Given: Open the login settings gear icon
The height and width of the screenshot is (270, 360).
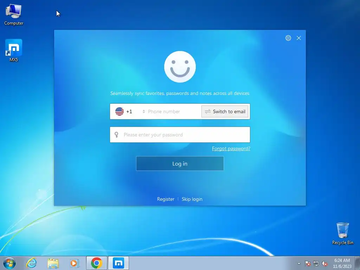Looking at the screenshot, I should (x=288, y=38).
